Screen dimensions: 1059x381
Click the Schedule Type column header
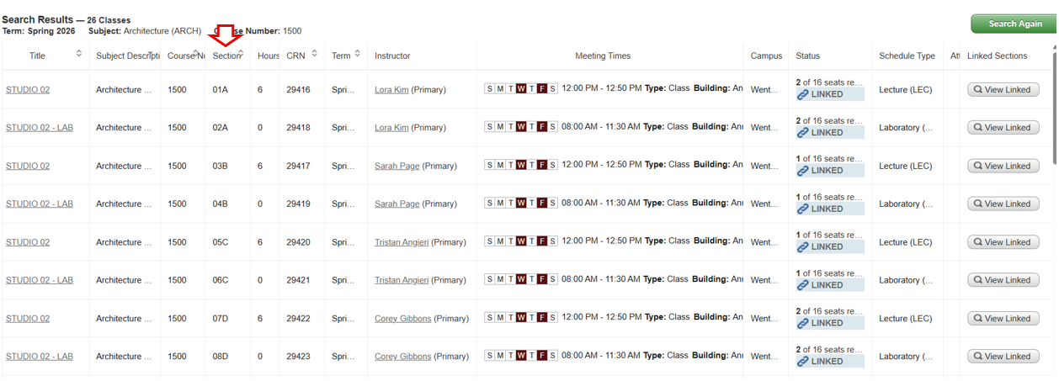coord(907,56)
